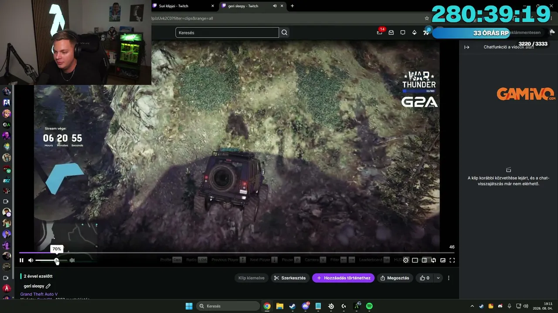Open the Windows Start menu

click(x=189, y=306)
